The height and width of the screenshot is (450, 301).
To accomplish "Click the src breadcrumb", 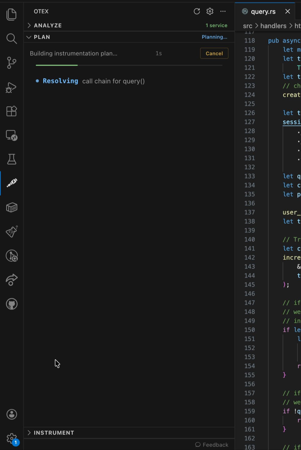I will [x=248, y=26].
